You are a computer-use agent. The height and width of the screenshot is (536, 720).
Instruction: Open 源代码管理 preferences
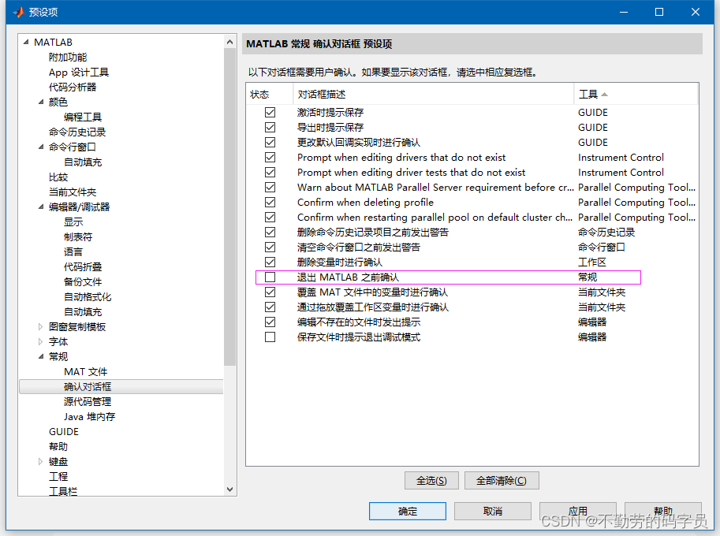pos(88,401)
